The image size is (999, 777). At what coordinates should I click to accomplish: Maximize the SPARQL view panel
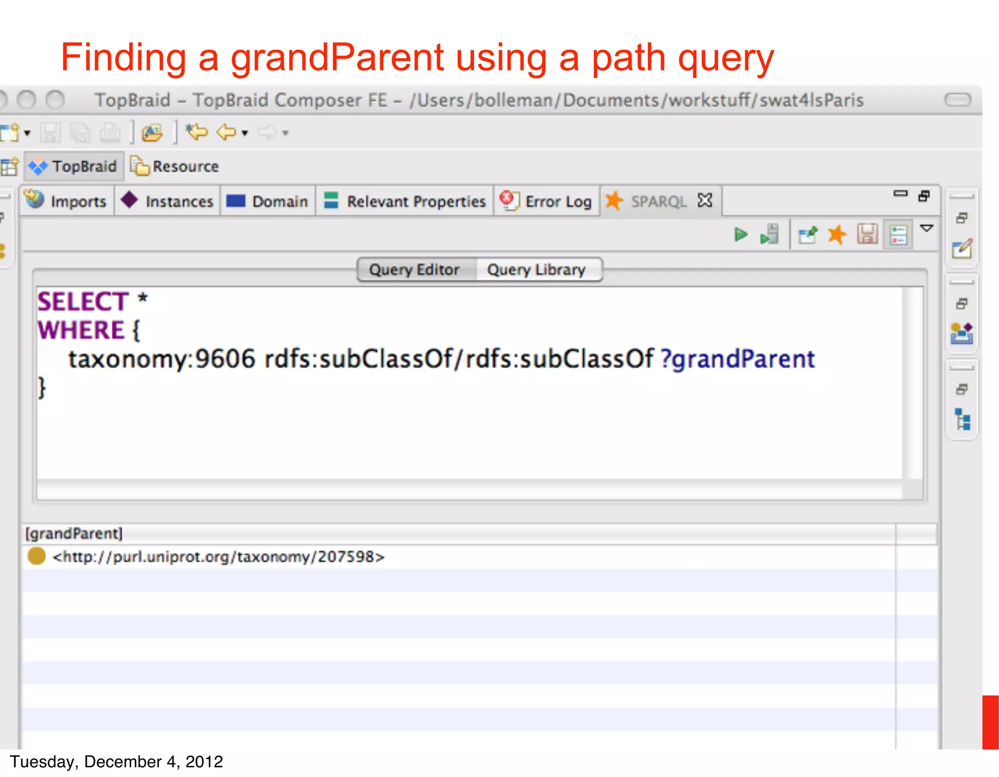(924, 196)
